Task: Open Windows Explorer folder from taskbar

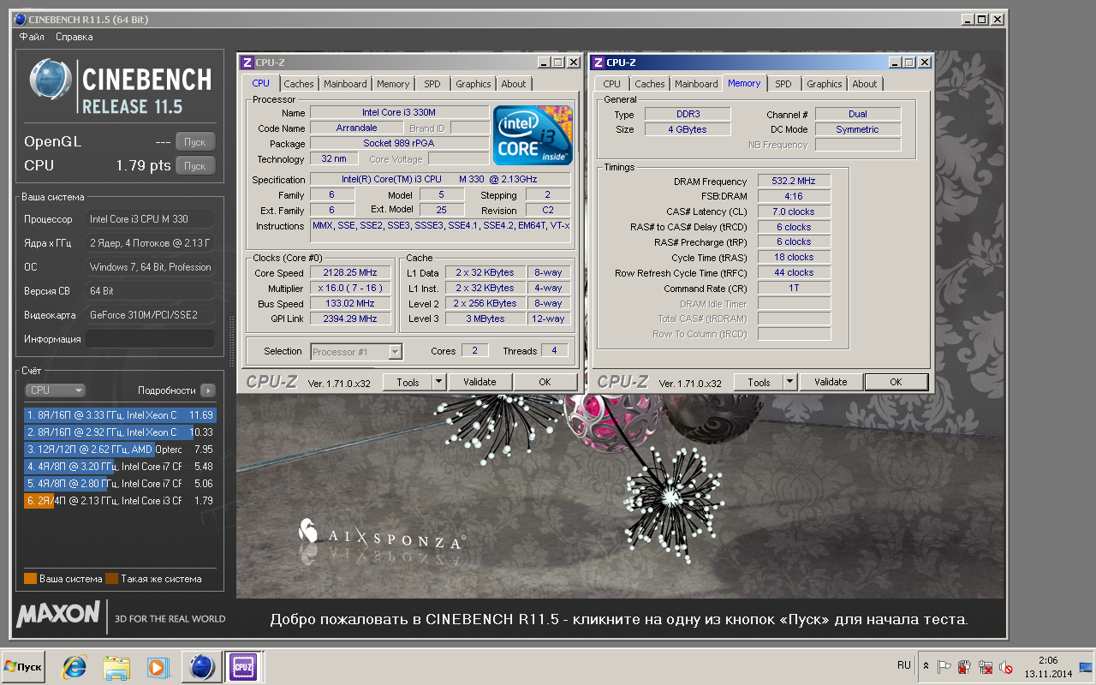Action: pyautogui.click(x=116, y=666)
